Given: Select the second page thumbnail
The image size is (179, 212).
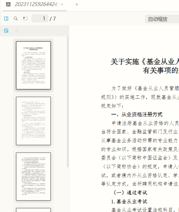Looking at the screenshot, I should [x=34, y=121].
